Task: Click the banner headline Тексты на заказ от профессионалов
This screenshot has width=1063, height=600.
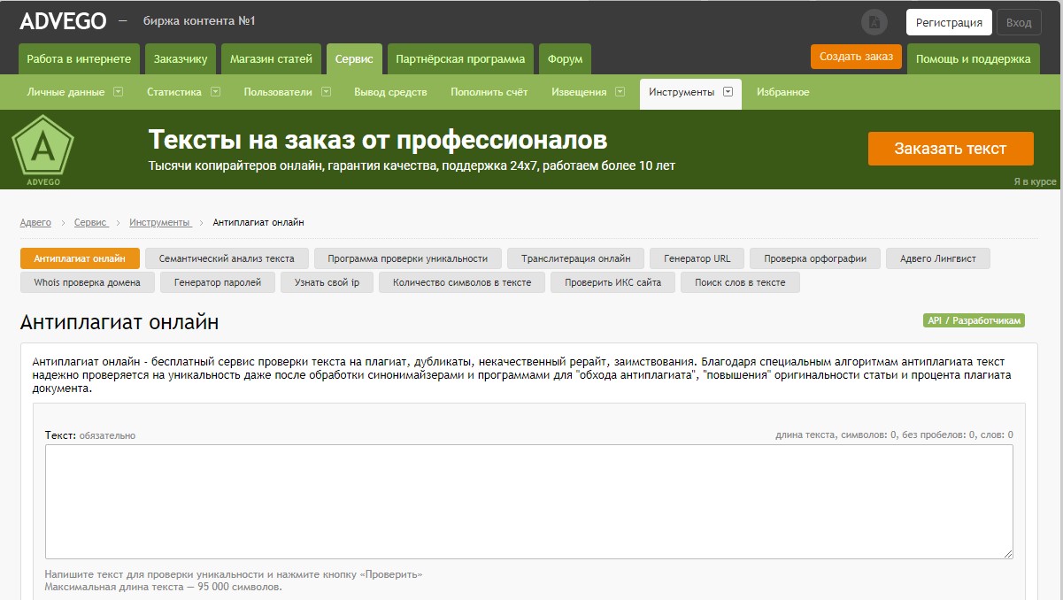Action: 378,139
